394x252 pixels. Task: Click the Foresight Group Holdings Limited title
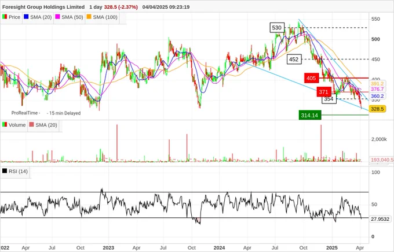[x=43, y=7]
